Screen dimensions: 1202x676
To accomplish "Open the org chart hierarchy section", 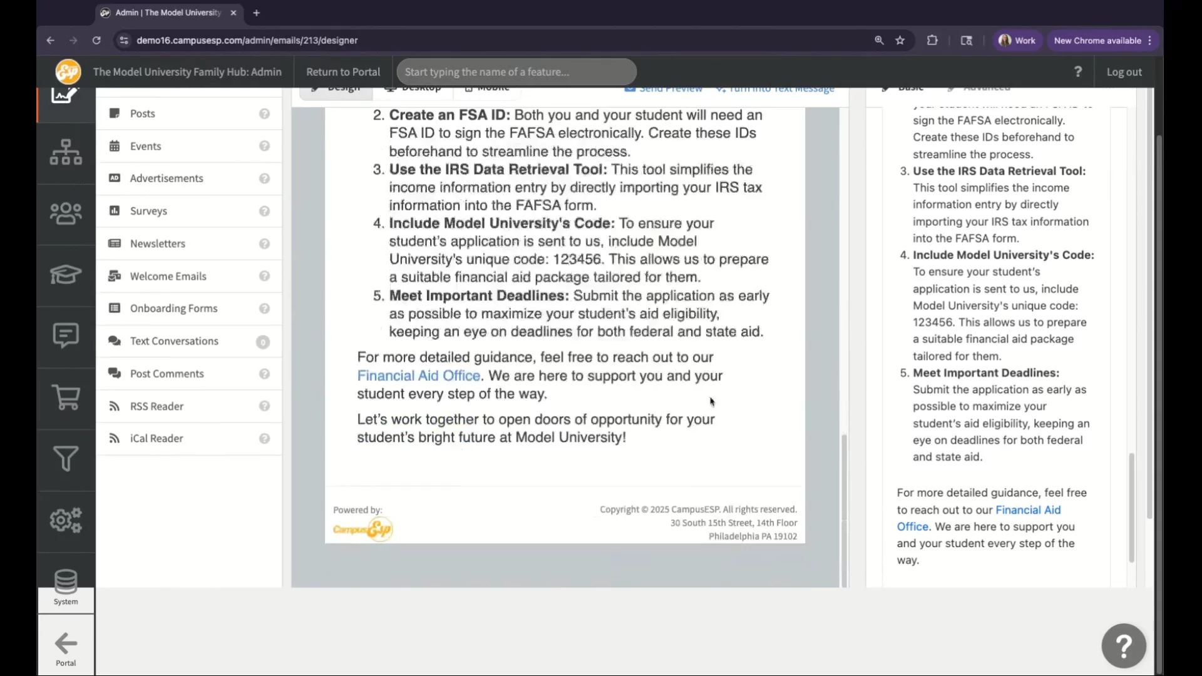I will 66,152.
